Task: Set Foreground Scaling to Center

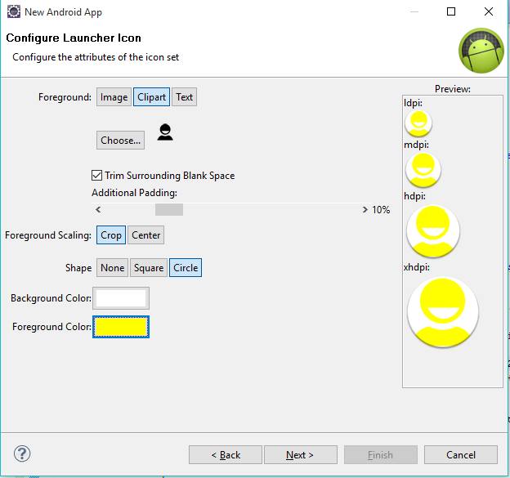Action: pyautogui.click(x=146, y=235)
